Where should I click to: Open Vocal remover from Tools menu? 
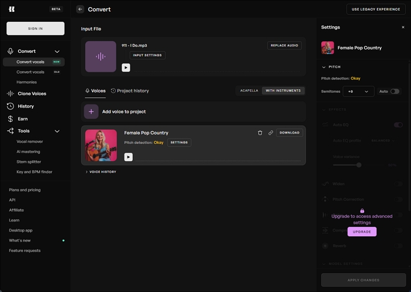coord(30,142)
